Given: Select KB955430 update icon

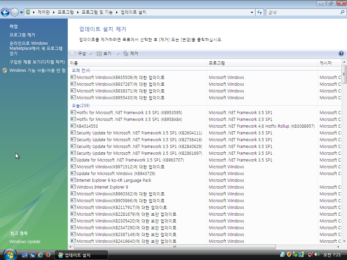Looking at the screenshot, I should coord(73,97).
